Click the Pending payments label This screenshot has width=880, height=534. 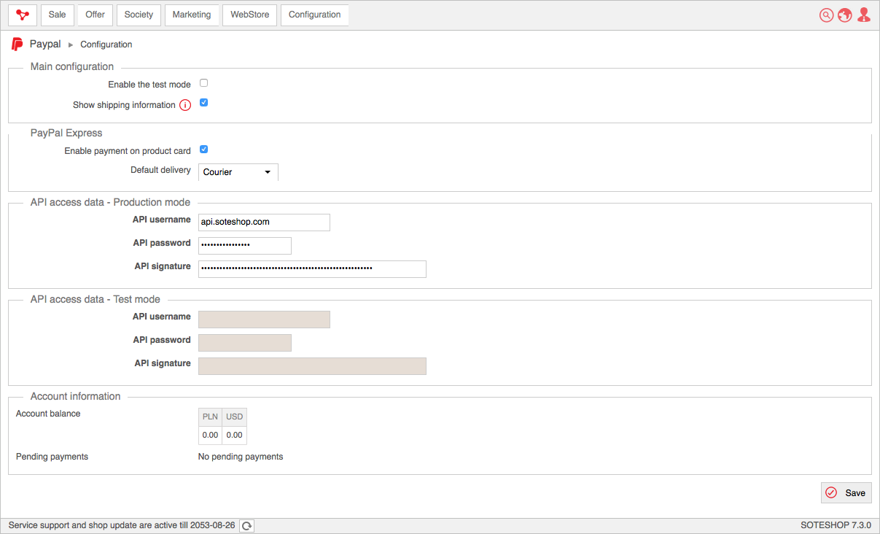(x=52, y=457)
